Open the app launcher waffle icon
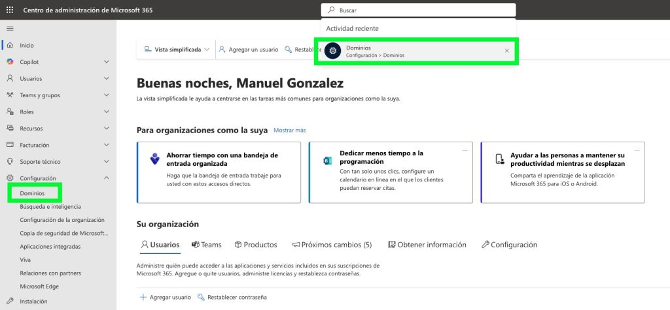Image resolution: width=670 pixels, height=310 pixels. (x=10, y=10)
